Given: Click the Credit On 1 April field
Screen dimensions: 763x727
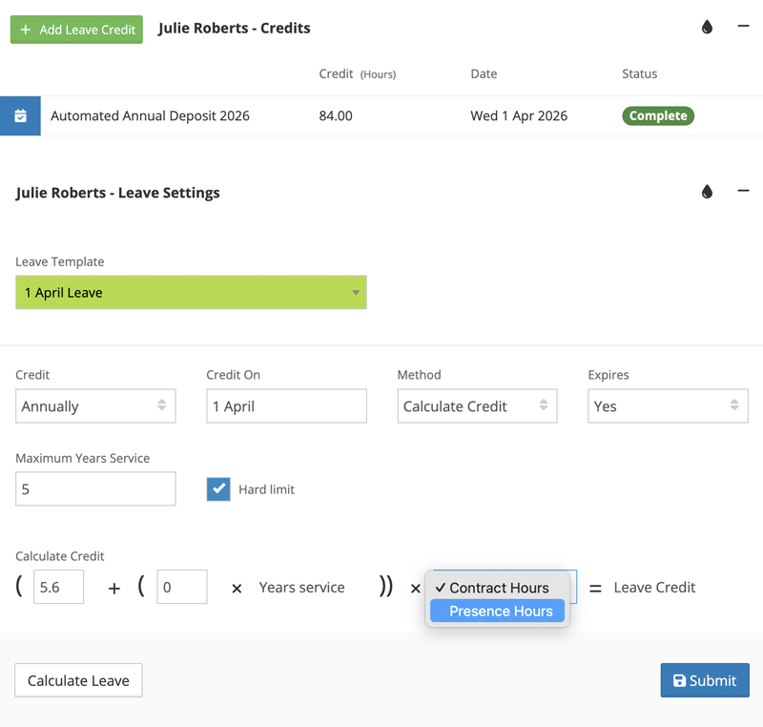Looking at the screenshot, I should (287, 405).
